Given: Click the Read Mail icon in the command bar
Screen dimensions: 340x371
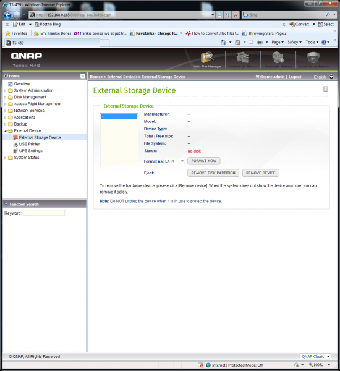Looking at the screenshot, I should point(251,42).
